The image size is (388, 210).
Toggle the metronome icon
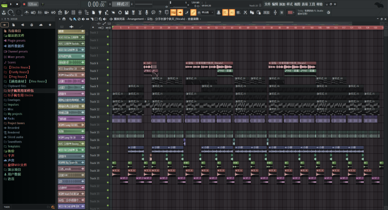click(27, 12)
